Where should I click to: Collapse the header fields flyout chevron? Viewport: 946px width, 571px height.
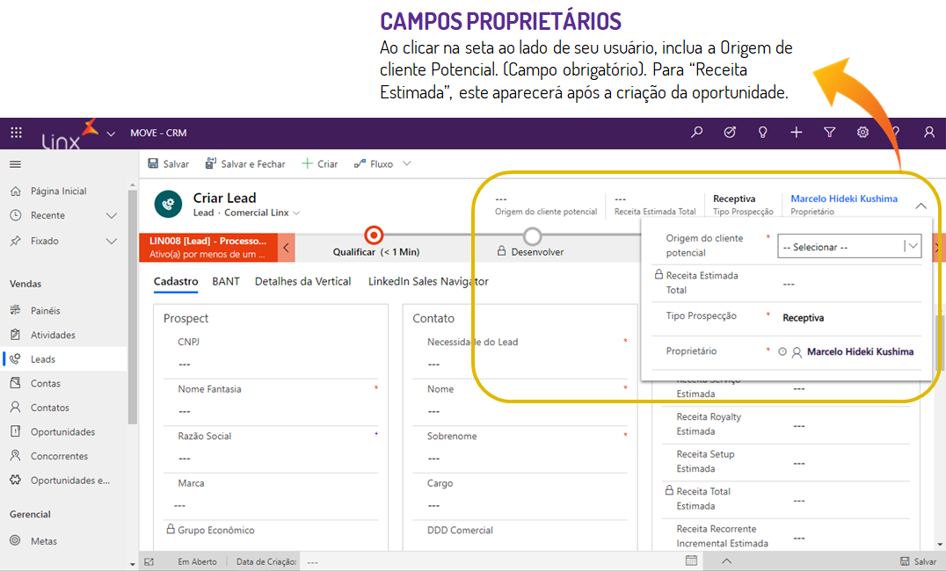tap(921, 206)
